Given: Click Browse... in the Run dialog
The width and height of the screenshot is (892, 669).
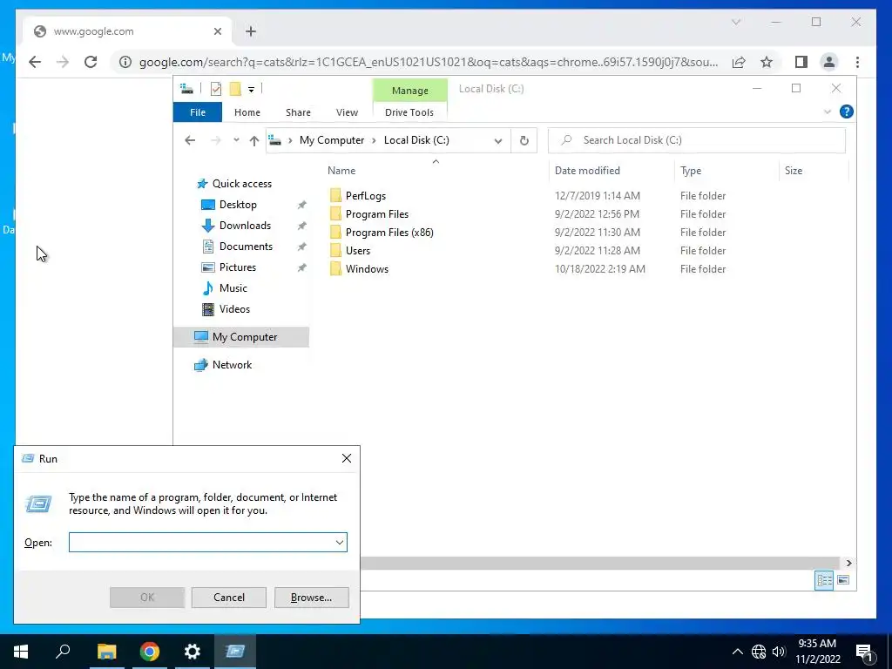Looking at the screenshot, I should pos(311,598).
